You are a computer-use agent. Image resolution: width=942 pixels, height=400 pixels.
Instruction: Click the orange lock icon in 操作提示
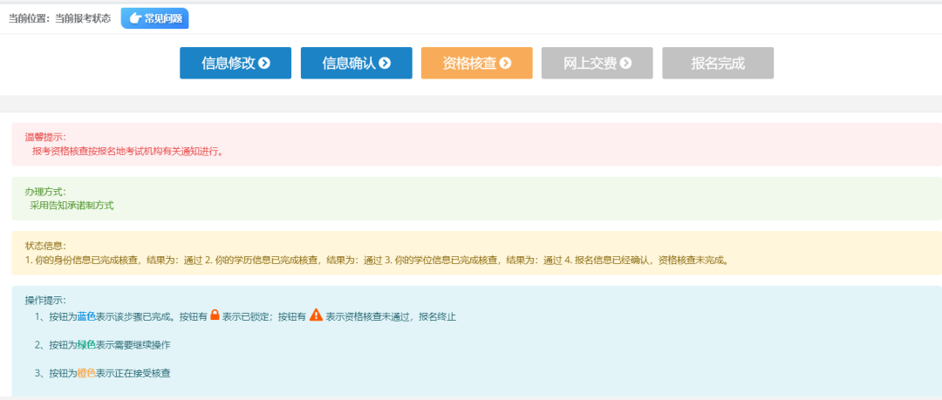[215, 315]
